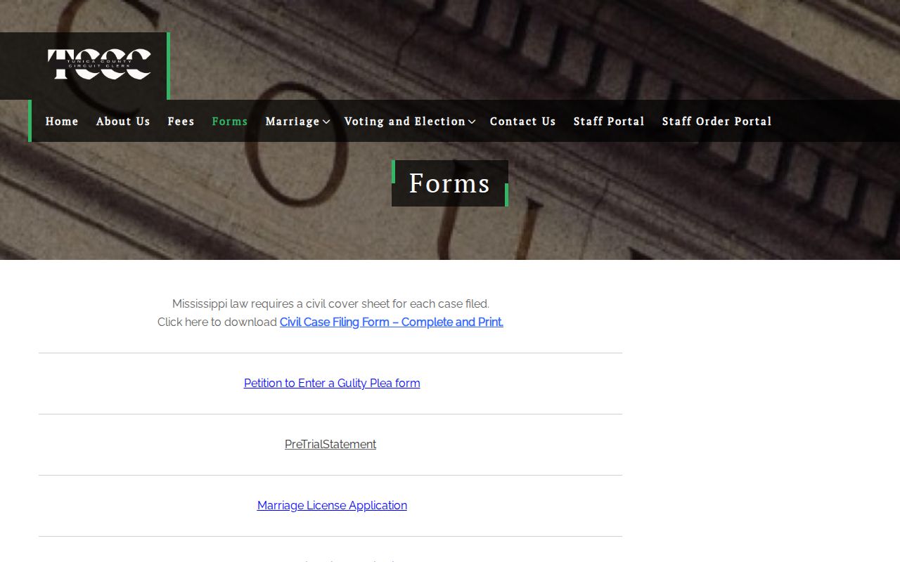Click the 'Mississippi law requires a civil cover sheet' text
The height and width of the screenshot is (562, 900).
pos(330,304)
